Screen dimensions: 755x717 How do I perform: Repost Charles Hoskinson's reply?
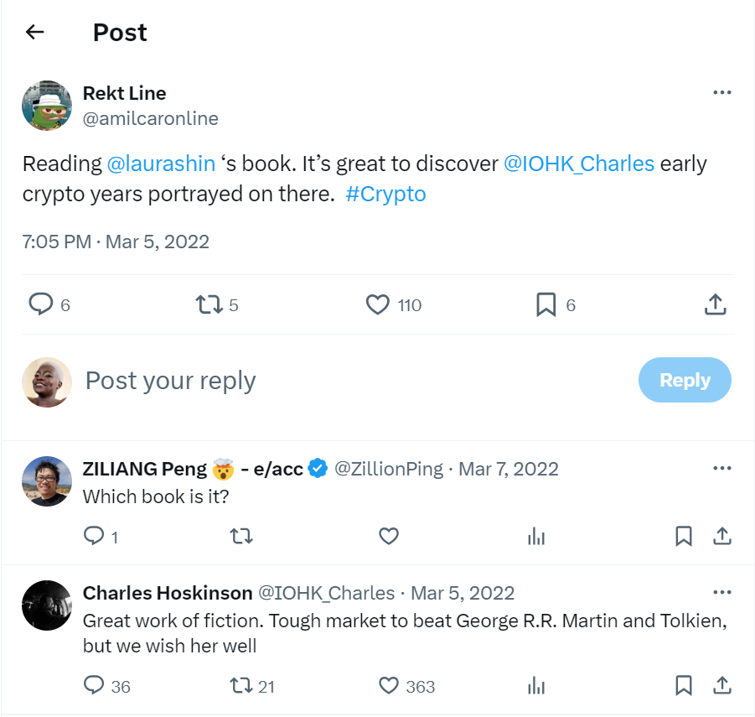point(241,686)
